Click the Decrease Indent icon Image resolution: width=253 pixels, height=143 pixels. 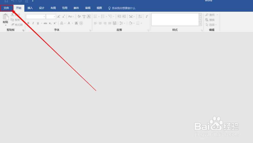[x=119, y=16]
